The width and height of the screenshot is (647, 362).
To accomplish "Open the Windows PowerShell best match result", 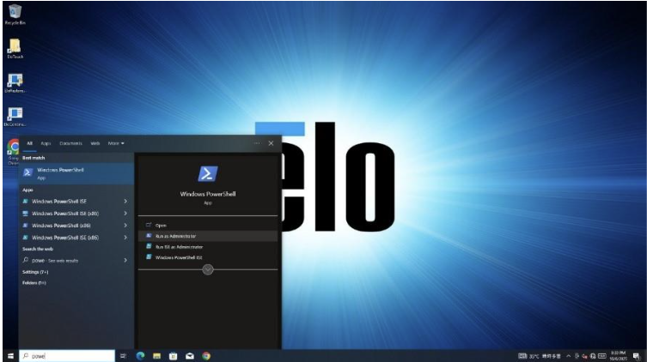I will pos(76,173).
